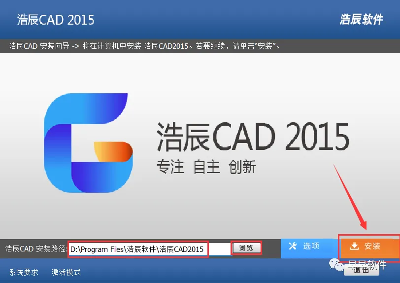
Task: Click the wrench icon on 选项
Action: click(x=293, y=246)
